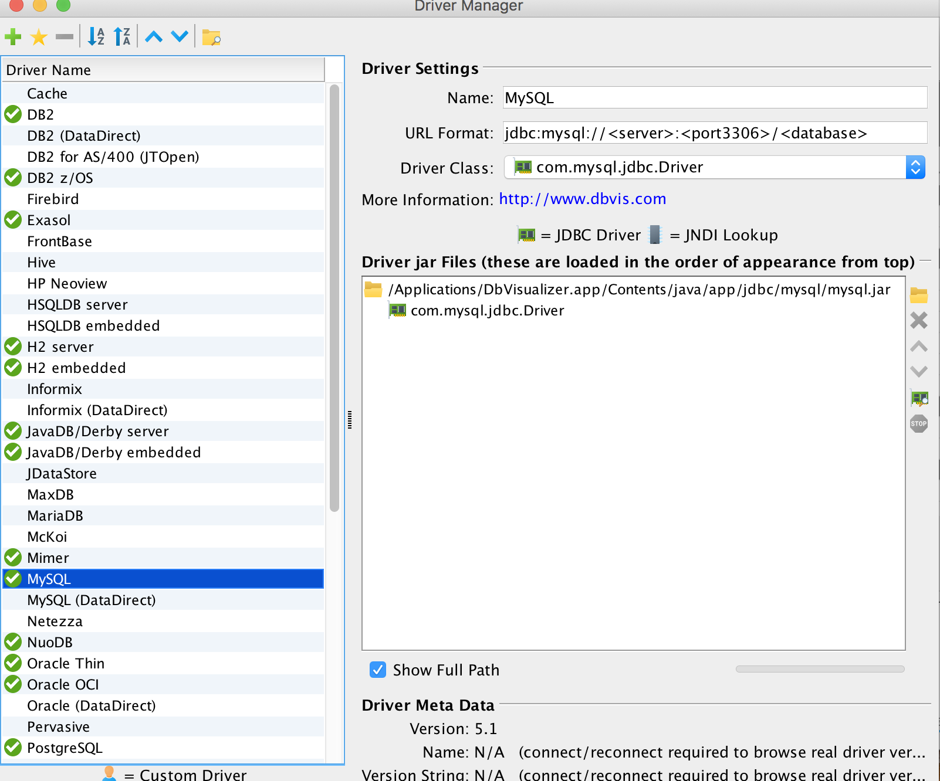Click the Driver Name column header

point(163,70)
